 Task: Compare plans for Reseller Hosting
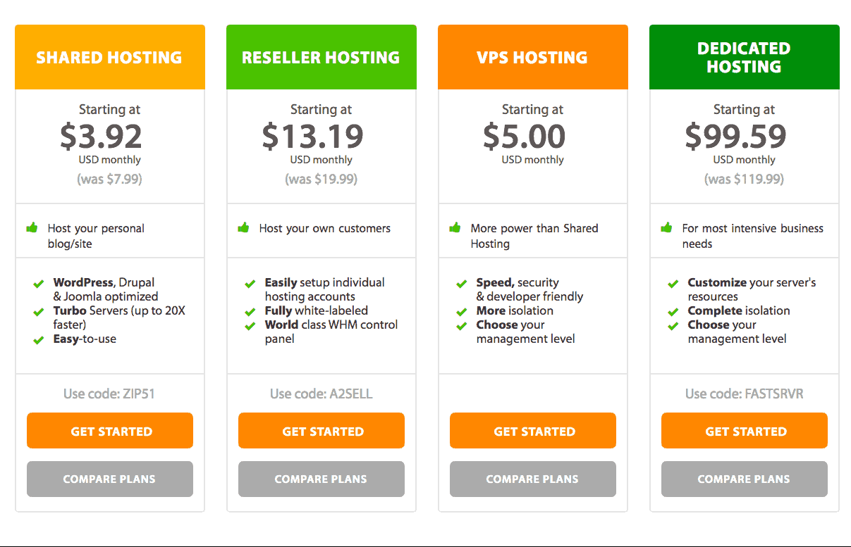(322, 479)
